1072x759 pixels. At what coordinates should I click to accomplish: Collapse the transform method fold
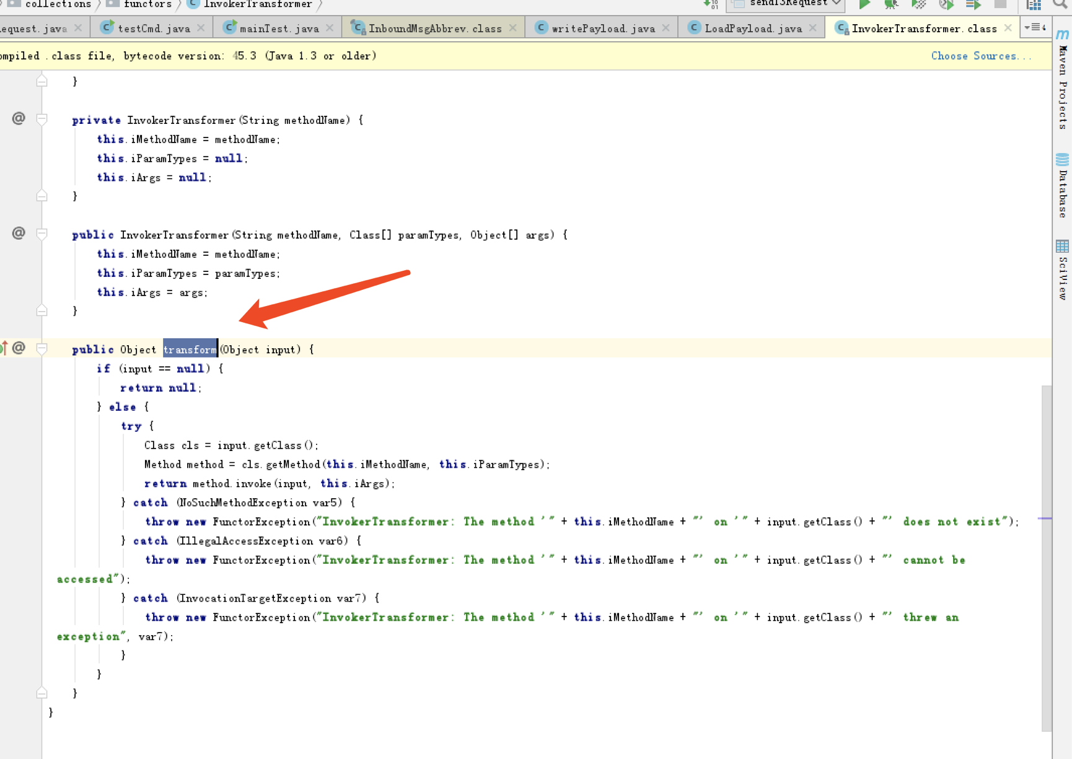pyautogui.click(x=42, y=349)
